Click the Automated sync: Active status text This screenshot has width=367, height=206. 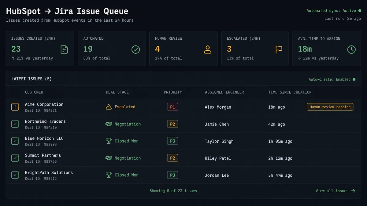point(331,11)
